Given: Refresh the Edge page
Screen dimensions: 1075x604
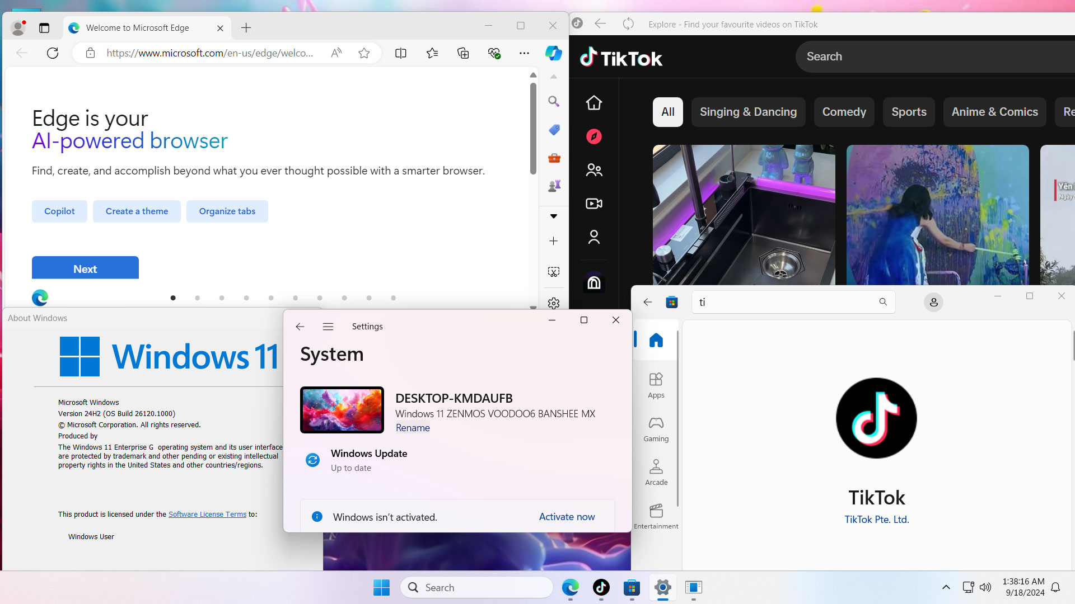Looking at the screenshot, I should point(53,53).
